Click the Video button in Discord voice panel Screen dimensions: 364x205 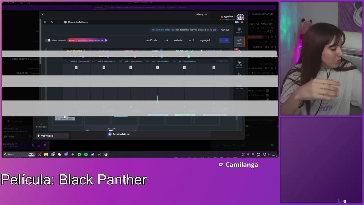[11, 136]
